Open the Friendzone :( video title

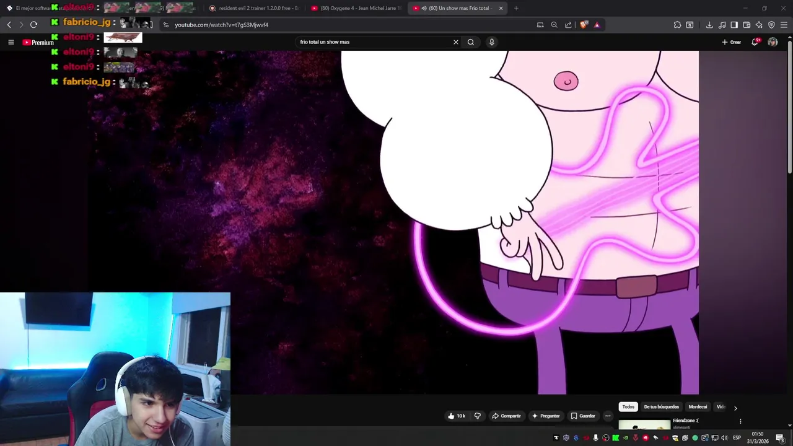click(686, 421)
